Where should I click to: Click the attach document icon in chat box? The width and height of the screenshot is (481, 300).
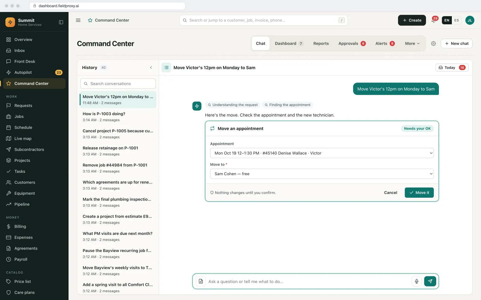[201, 281]
